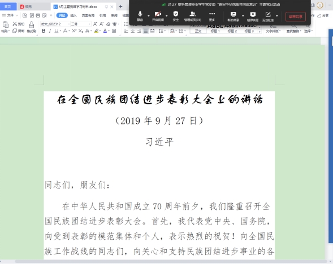Apply Italic formatting
Viewport: 333px width, 264px height.
tap(50, 31)
